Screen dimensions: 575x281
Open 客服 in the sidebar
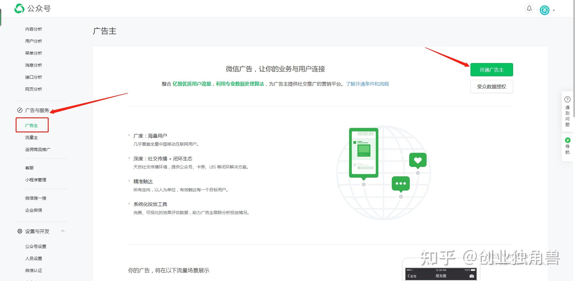(29, 168)
